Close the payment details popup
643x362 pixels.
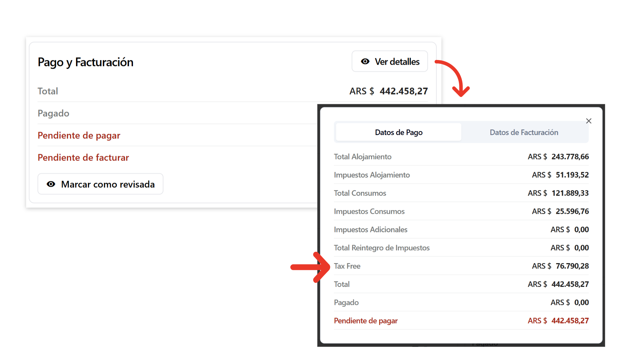[x=589, y=121]
